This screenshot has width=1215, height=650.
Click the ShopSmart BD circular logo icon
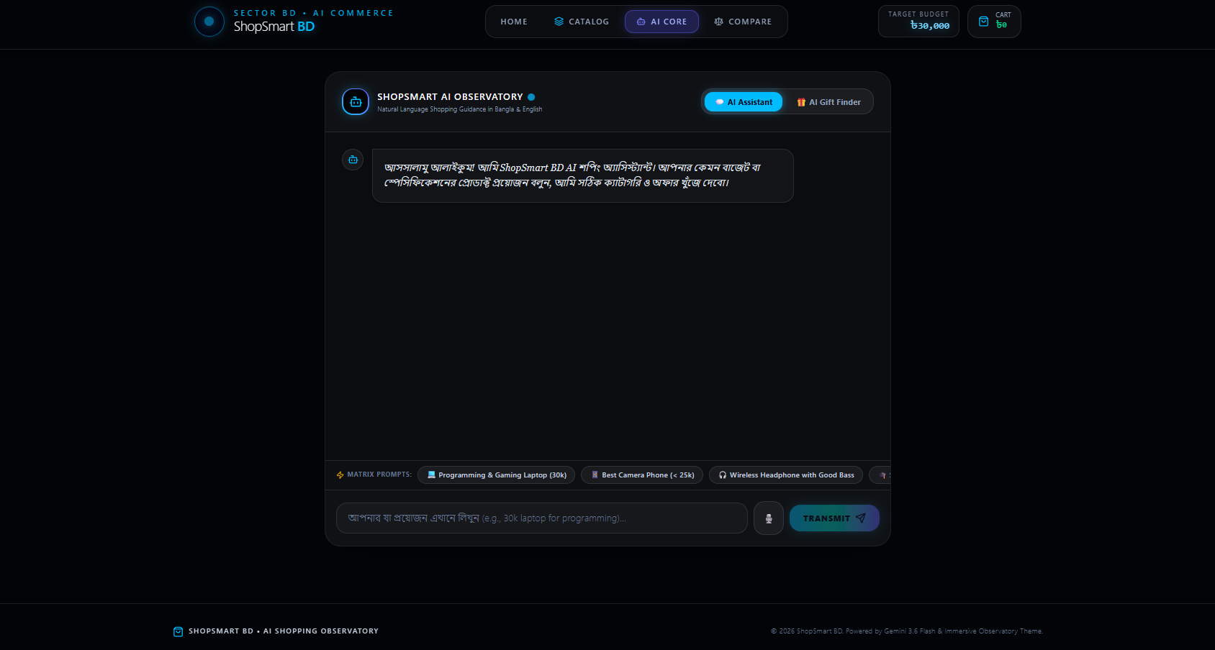(x=209, y=22)
